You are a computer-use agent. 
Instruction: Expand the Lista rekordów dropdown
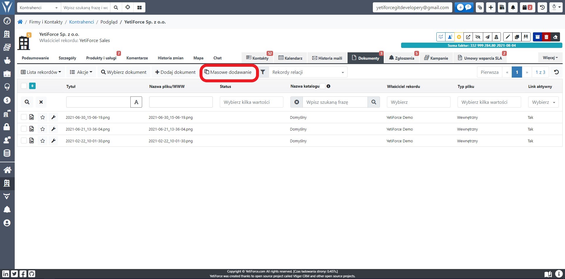point(41,72)
